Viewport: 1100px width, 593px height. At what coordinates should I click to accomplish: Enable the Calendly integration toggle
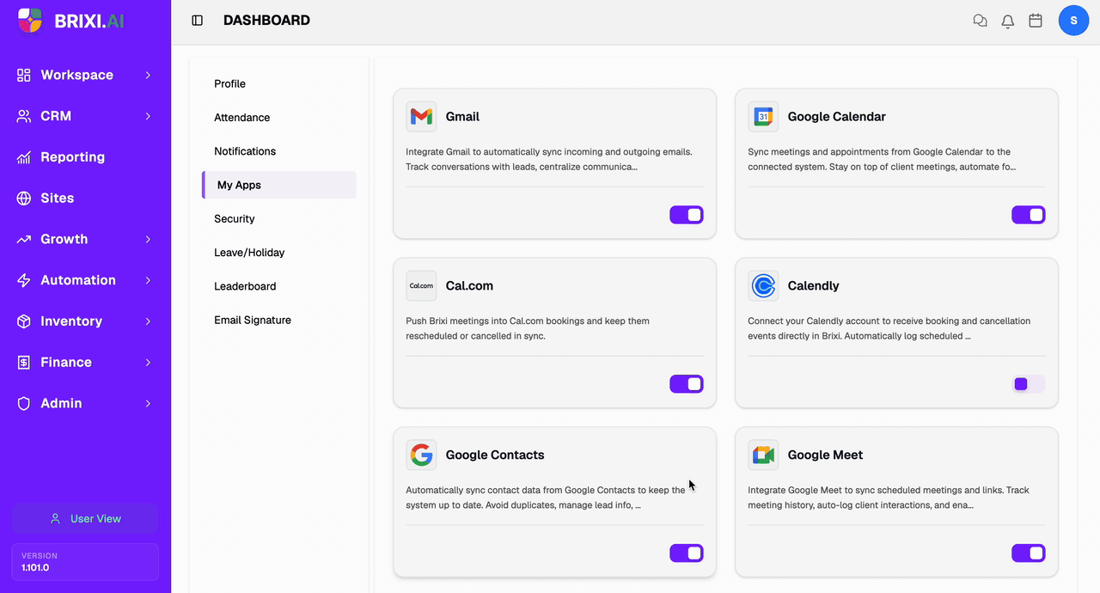[1029, 384]
